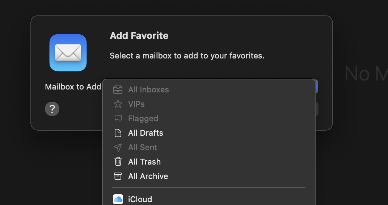This screenshot has height=205, width=388.
Task: Click the Flagged flag icon
Action: point(118,118)
